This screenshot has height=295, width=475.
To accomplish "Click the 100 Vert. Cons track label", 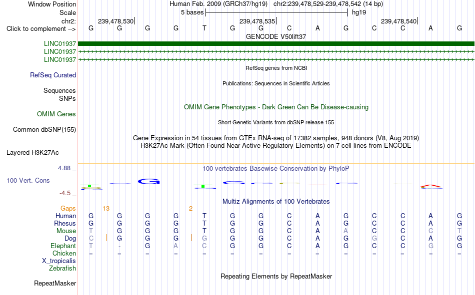I will [x=28, y=181].
